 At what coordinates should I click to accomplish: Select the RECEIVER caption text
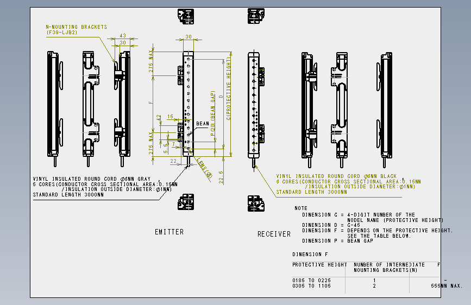coord(274,234)
